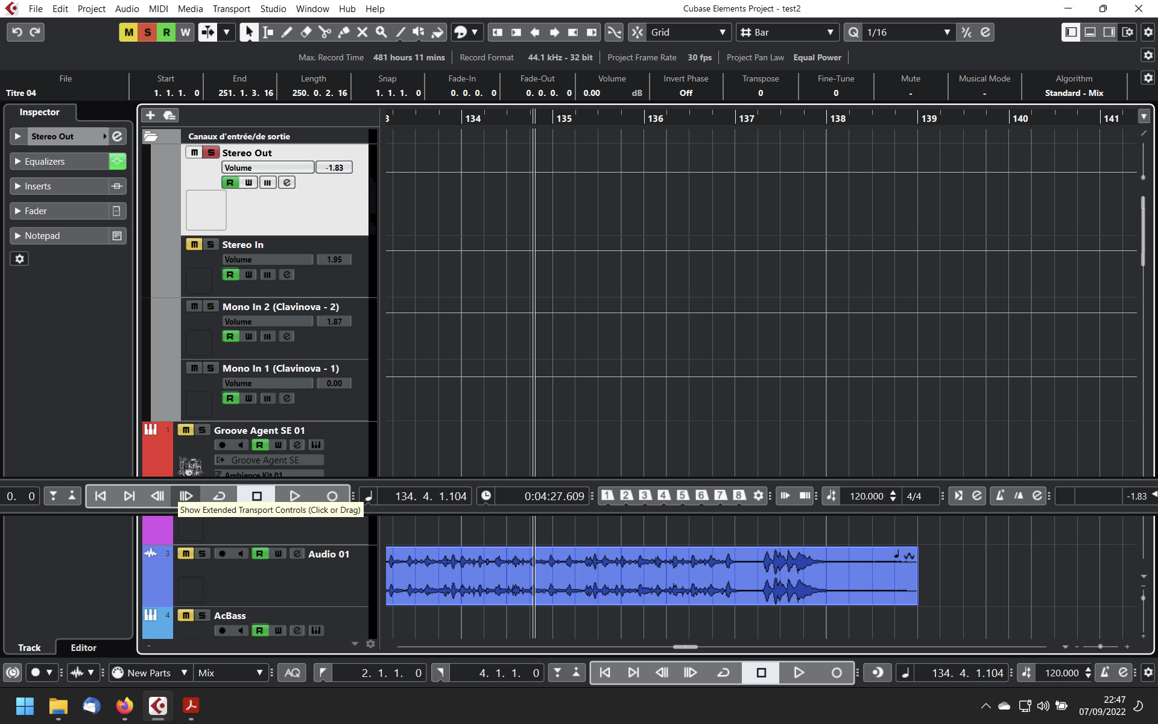This screenshot has height=724, width=1158.
Task: Toggle global Mute M state button
Action: coord(128,33)
